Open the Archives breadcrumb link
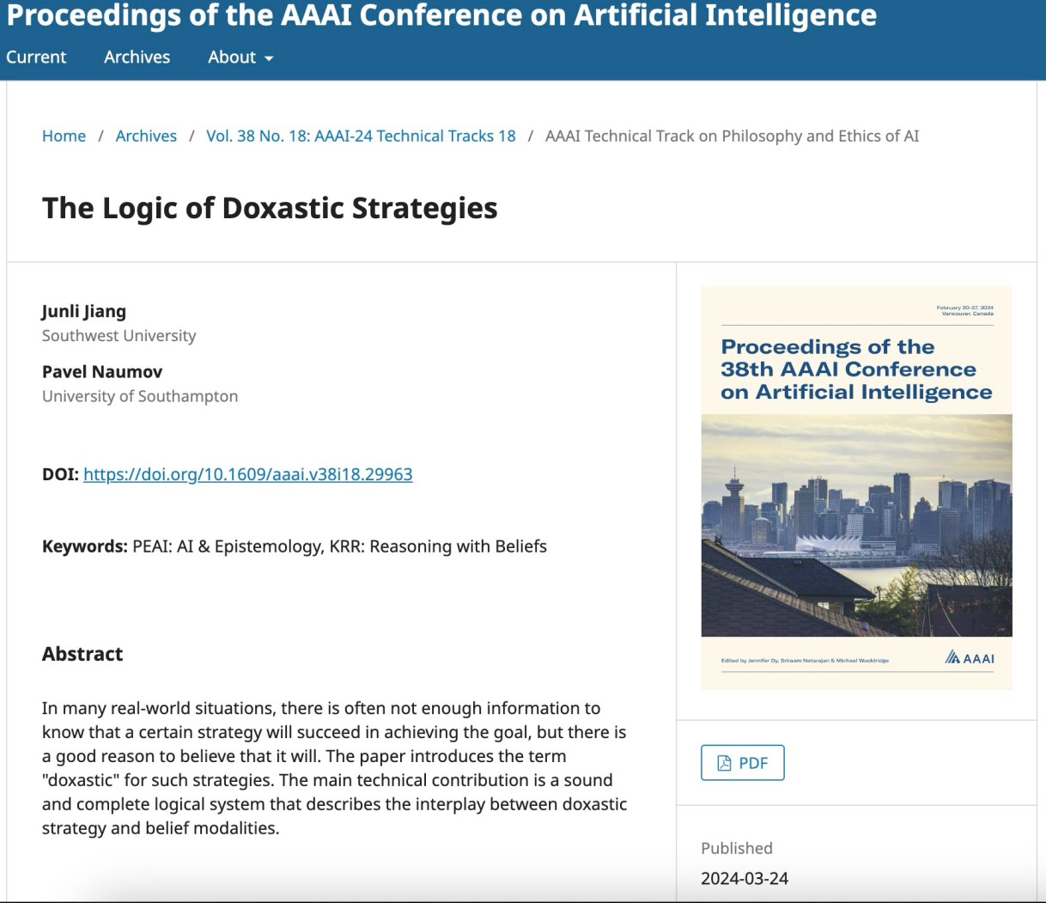This screenshot has width=1046, height=903. click(x=146, y=136)
